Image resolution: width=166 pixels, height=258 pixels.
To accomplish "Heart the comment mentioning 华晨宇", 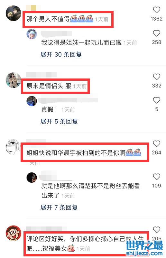I will click(156, 144).
